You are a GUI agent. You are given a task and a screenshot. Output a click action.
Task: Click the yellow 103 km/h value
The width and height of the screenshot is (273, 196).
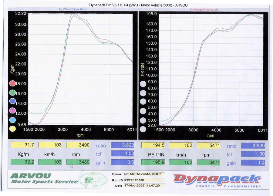point(50,145)
